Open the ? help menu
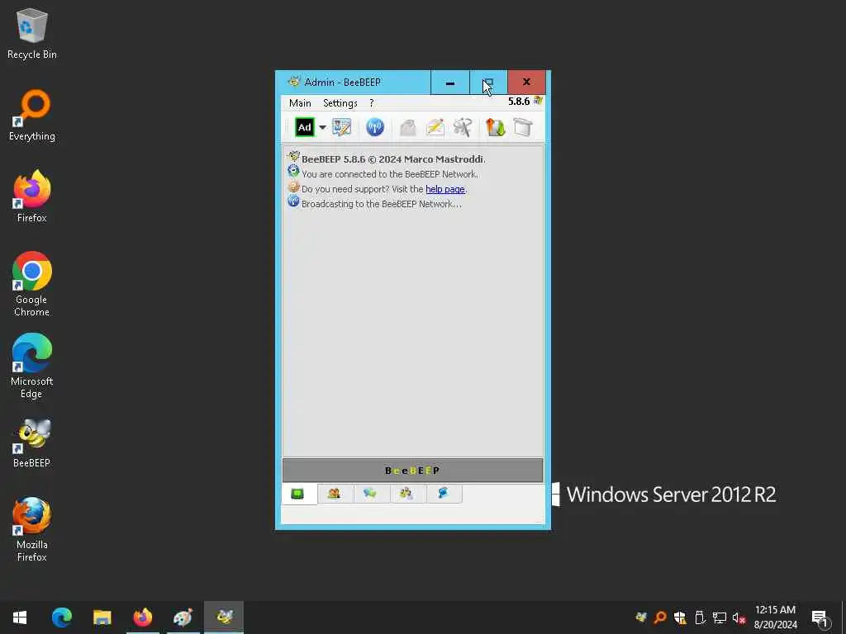The height and width of the screenshot is (634, 846). pyautogui.click(x=371, y=103)
